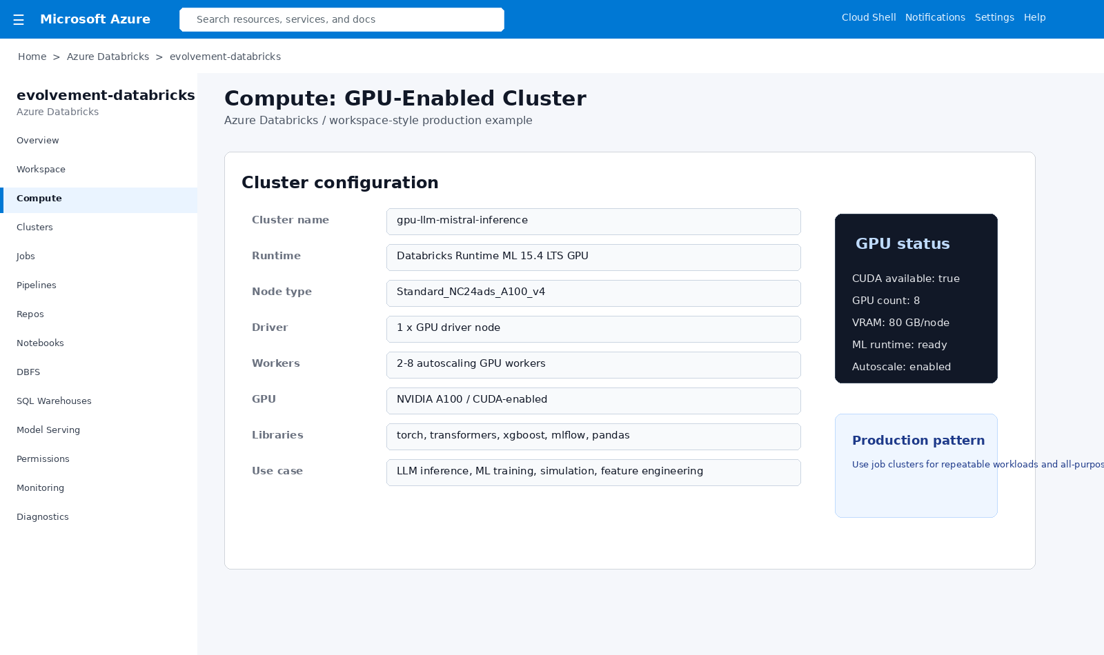Viewport: 1104px width, 655px height.
Task: Click the 'GPU' field label
Action: click(264, 399)
